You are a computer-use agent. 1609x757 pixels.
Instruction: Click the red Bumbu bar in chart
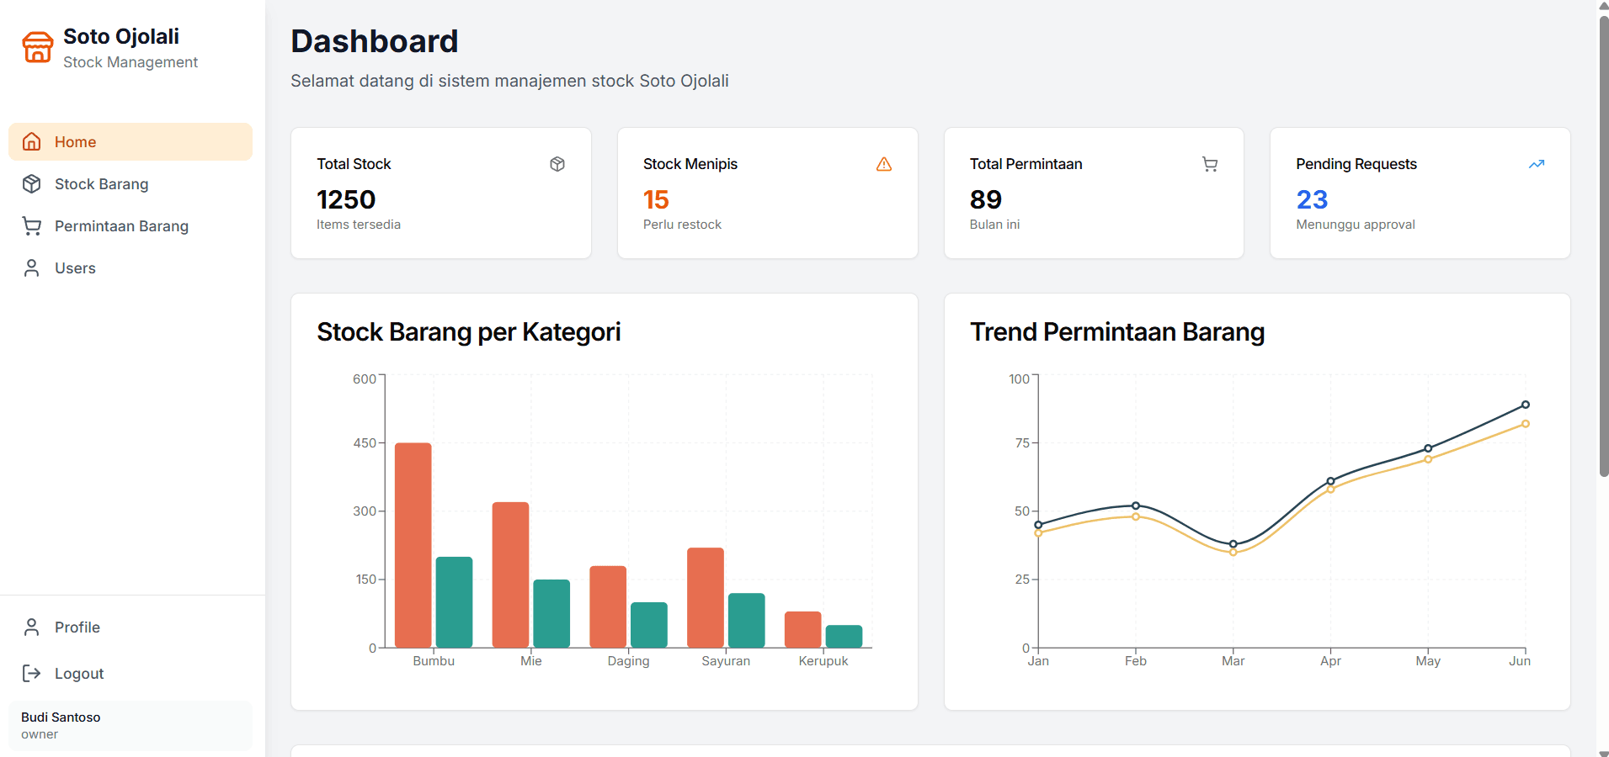pos(413,545)
